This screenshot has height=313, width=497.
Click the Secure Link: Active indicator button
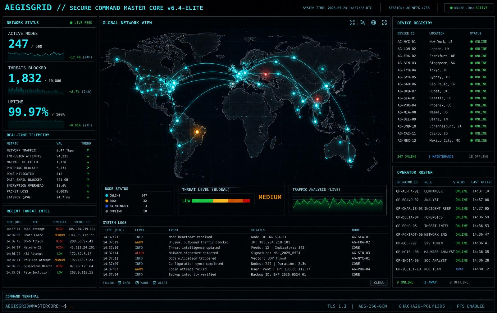(469, 8)
